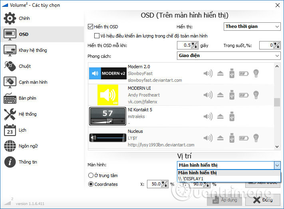Open Khay hệ thống tray icon

click(10, 50)
